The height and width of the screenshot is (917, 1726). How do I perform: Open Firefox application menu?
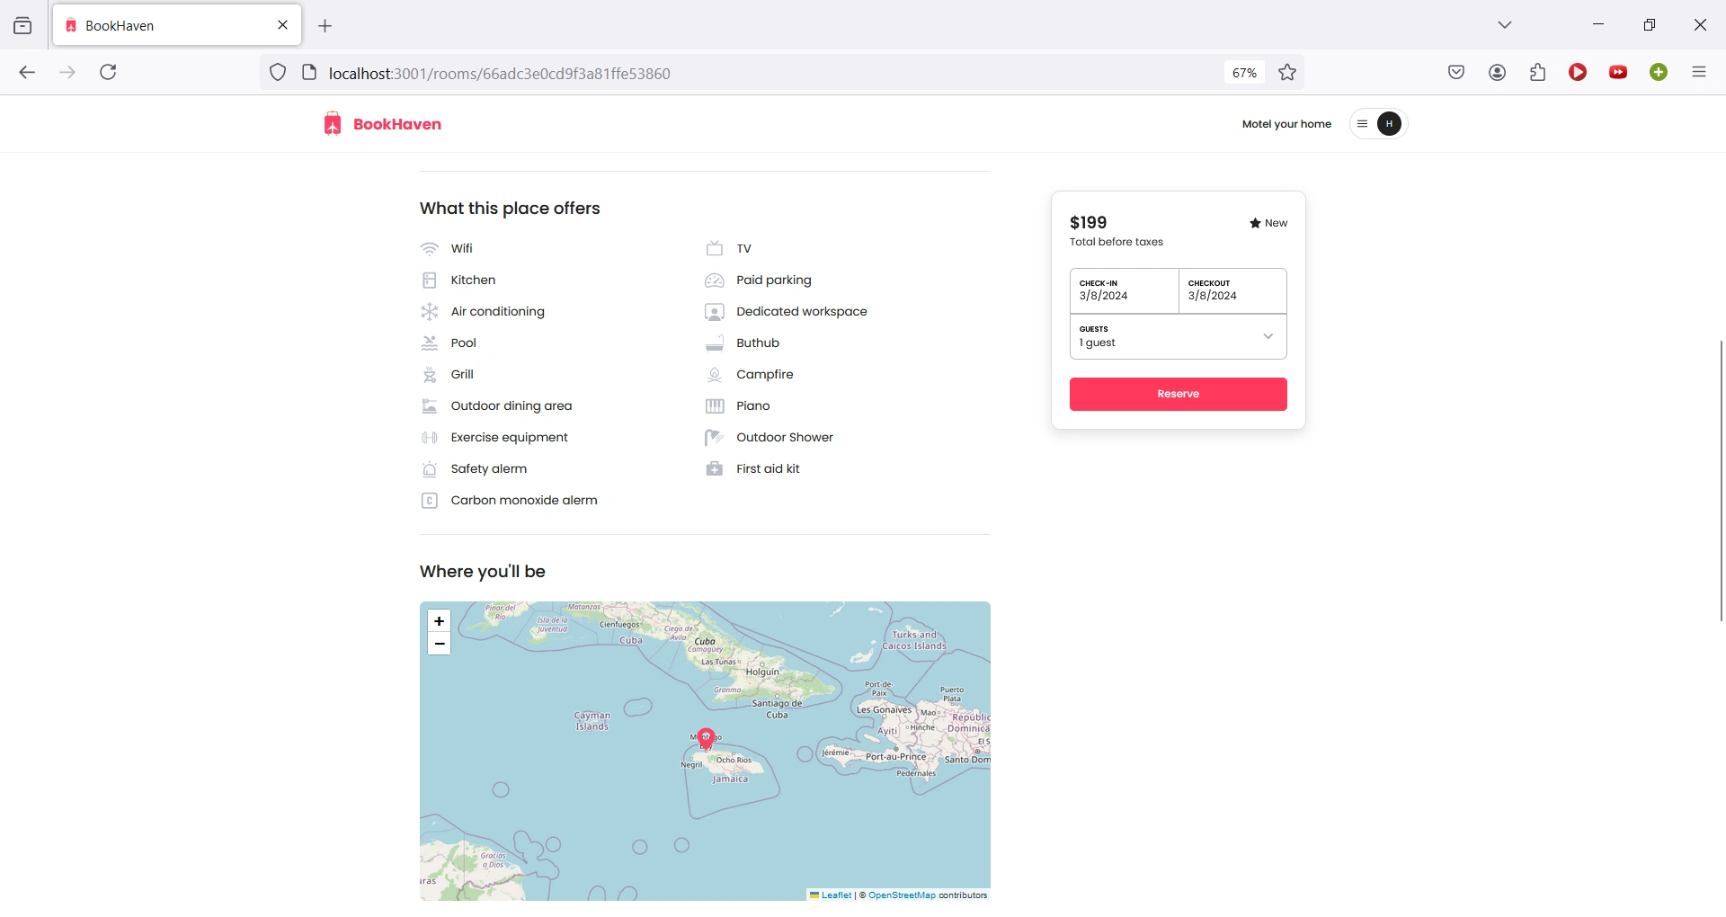[1699, 73]
